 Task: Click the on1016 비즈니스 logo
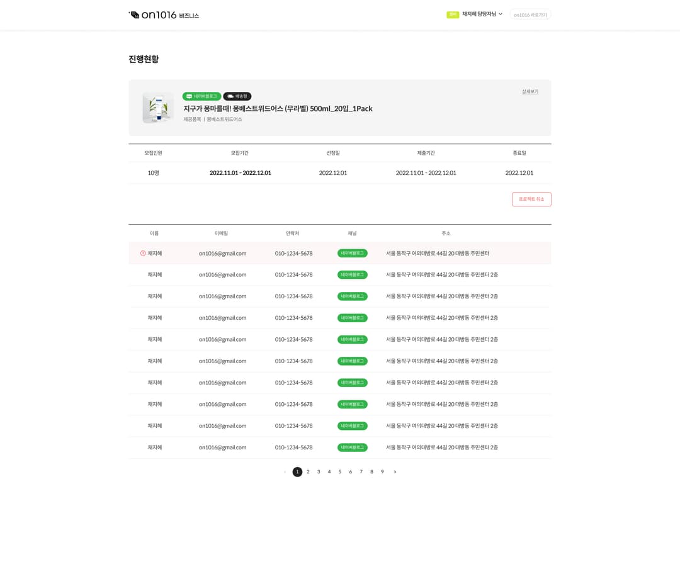pyautogui.click(x=164, y=15)
